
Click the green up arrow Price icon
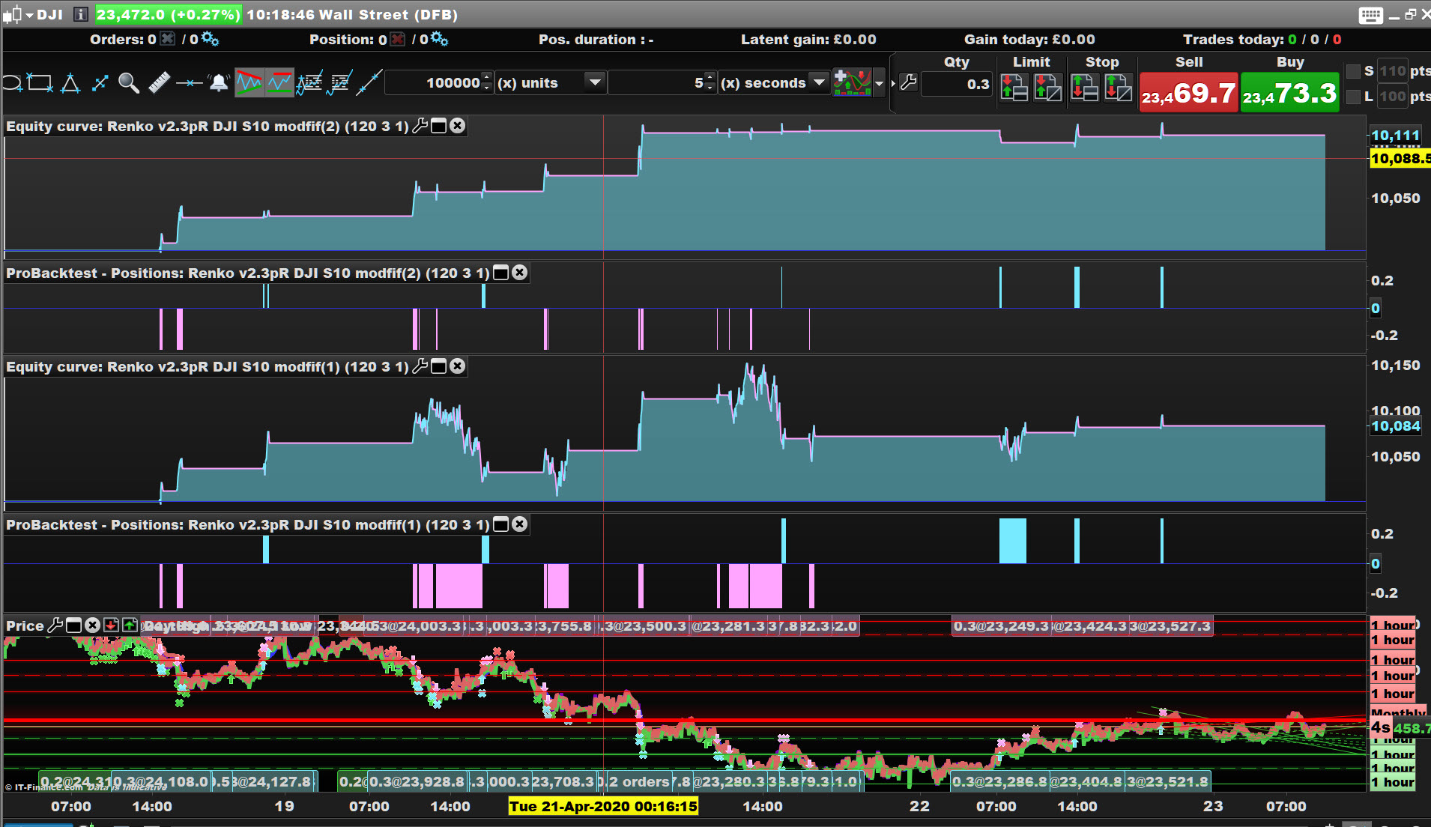[x=130, y=625]
